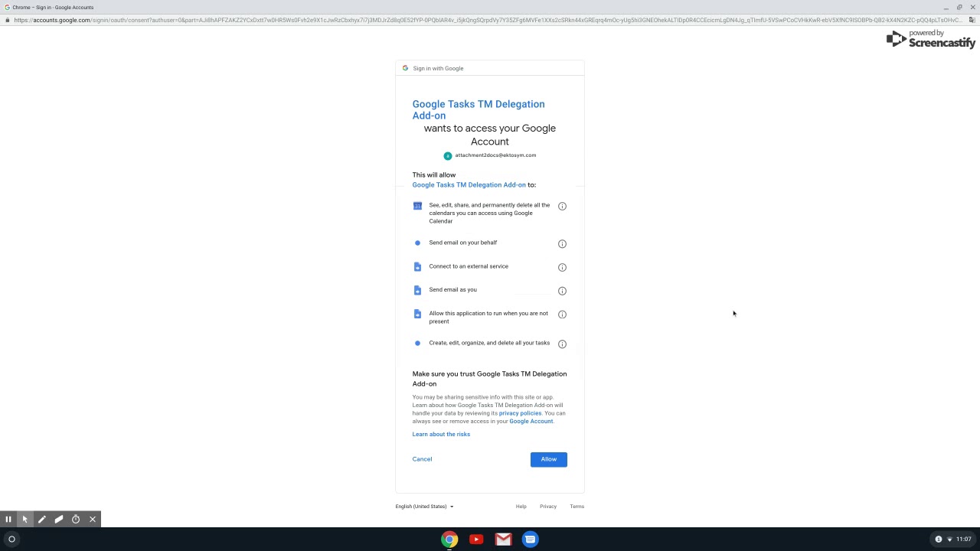Show info for Send email on your behalf

coord(562,243)
